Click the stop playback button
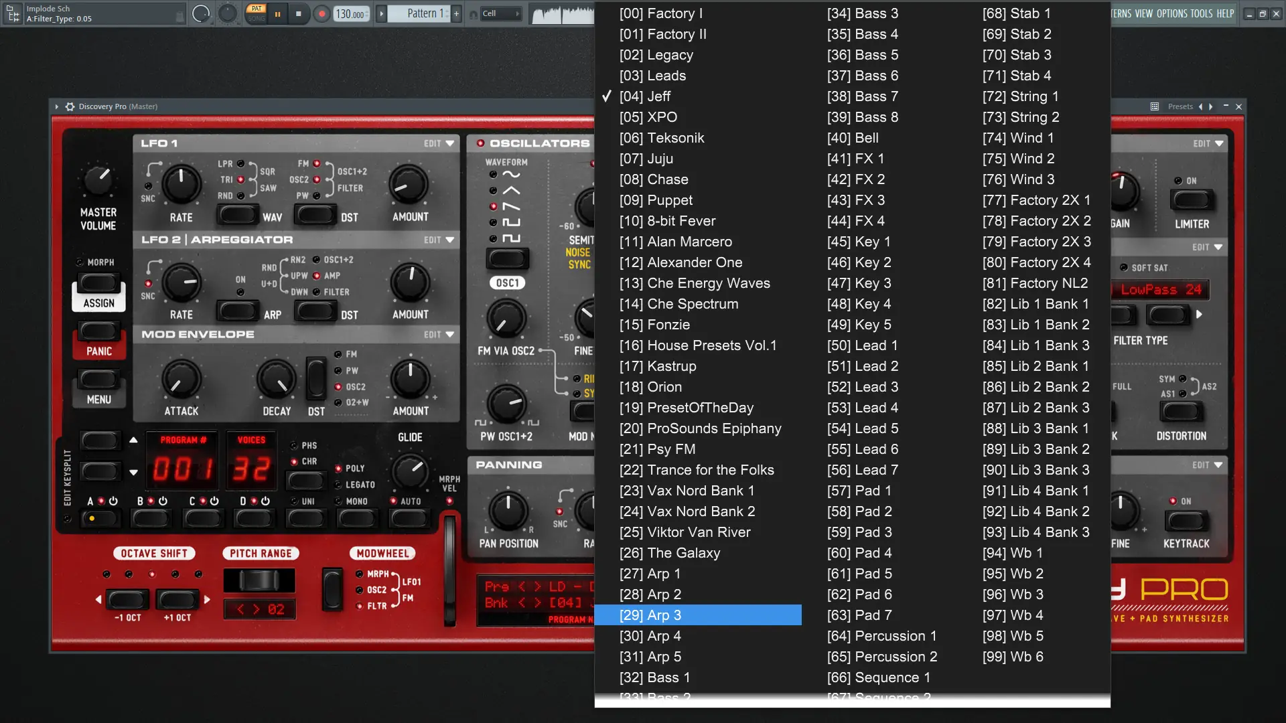This screenshot has width=1286, height=723. click(x=299, y=13)
